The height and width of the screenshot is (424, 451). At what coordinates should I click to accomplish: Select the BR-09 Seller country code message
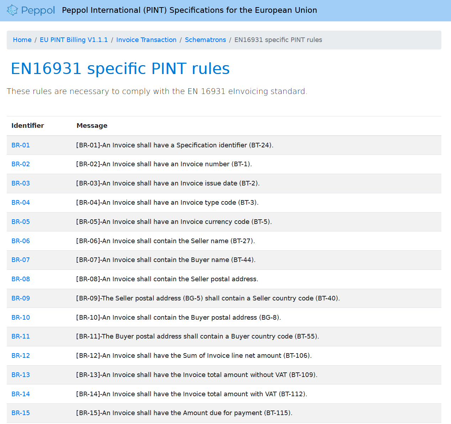208,298
